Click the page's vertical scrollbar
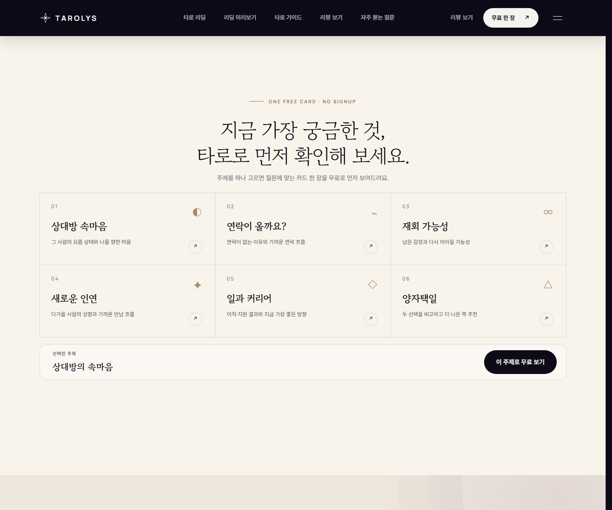This screenshot has height=510, width=612. 609,255
